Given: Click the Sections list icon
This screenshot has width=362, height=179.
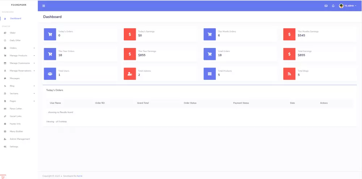Looking at the screenshot, I should [5, 93].
